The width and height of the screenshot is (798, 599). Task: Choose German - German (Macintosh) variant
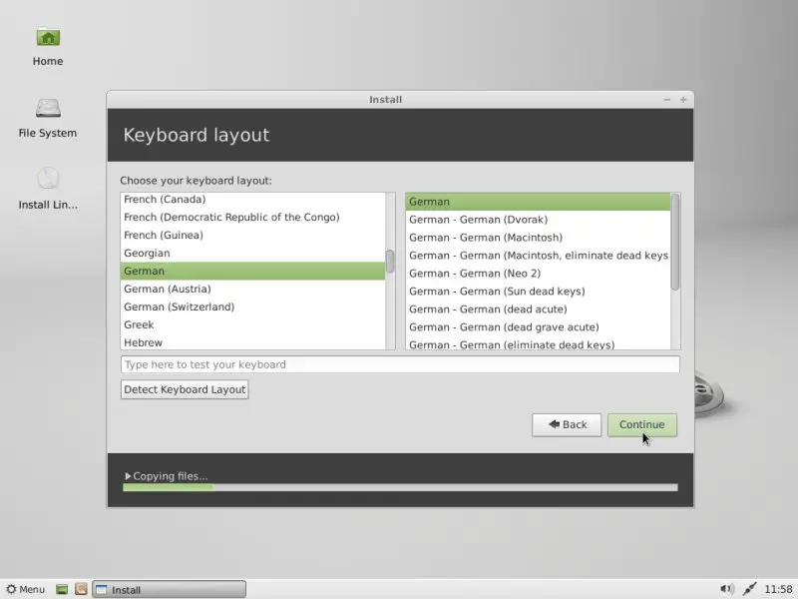(x=538, y=238)
